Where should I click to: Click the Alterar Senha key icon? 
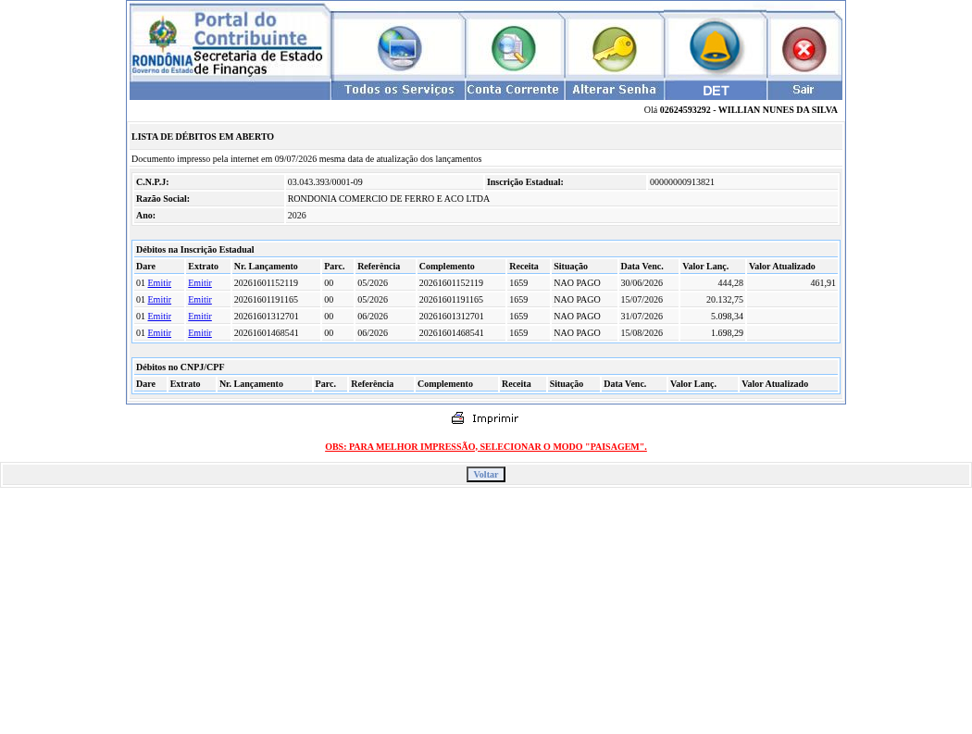615,49
